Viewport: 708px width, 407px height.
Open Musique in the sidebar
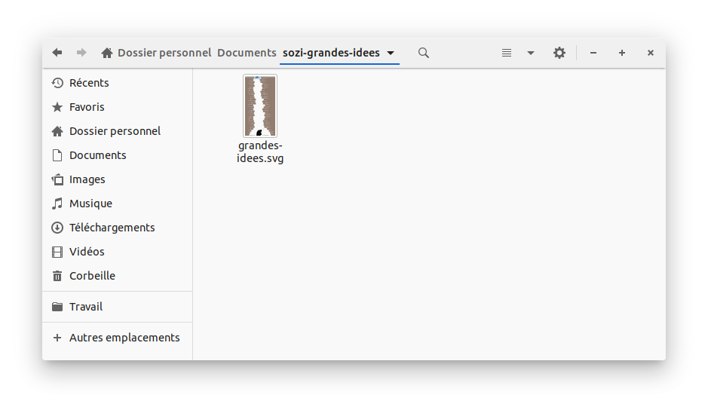118,203
